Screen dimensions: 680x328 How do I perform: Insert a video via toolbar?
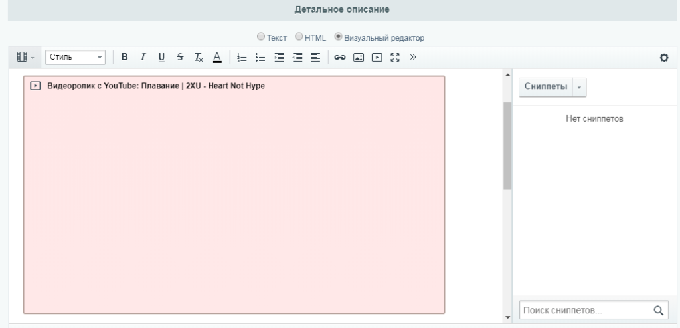pos(377,58)
